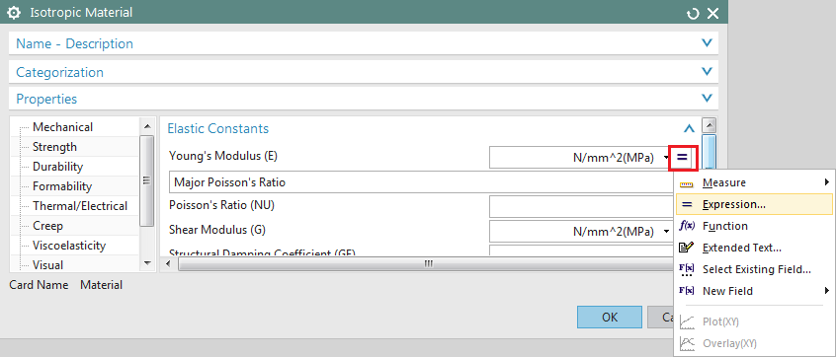Click the horizontal scrollbar left arrow
This screenshot has width=836, height=357.
tap(168, 264)
